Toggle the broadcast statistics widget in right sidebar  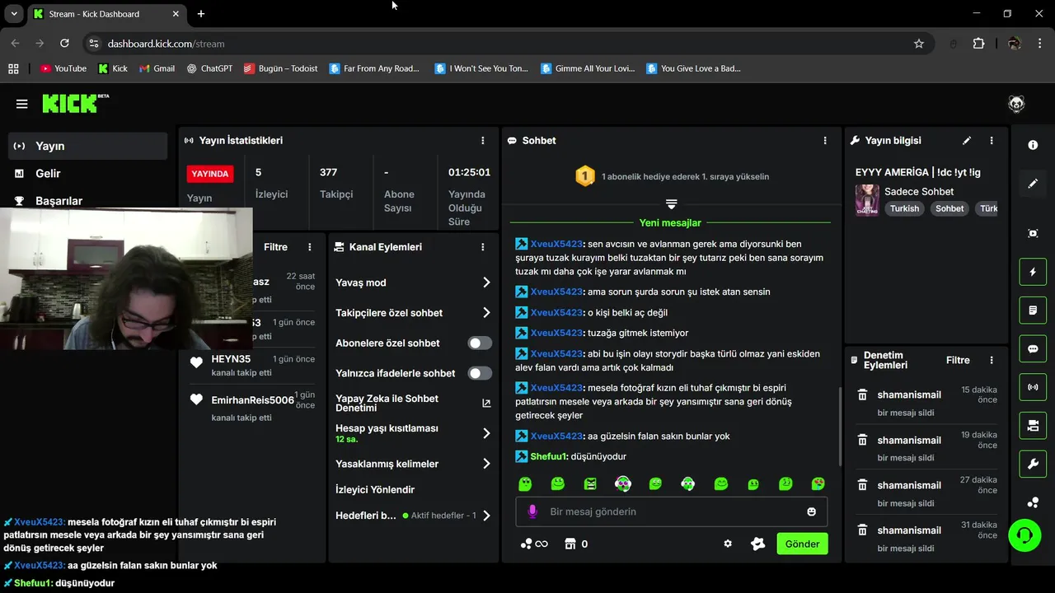point(1033,387)
